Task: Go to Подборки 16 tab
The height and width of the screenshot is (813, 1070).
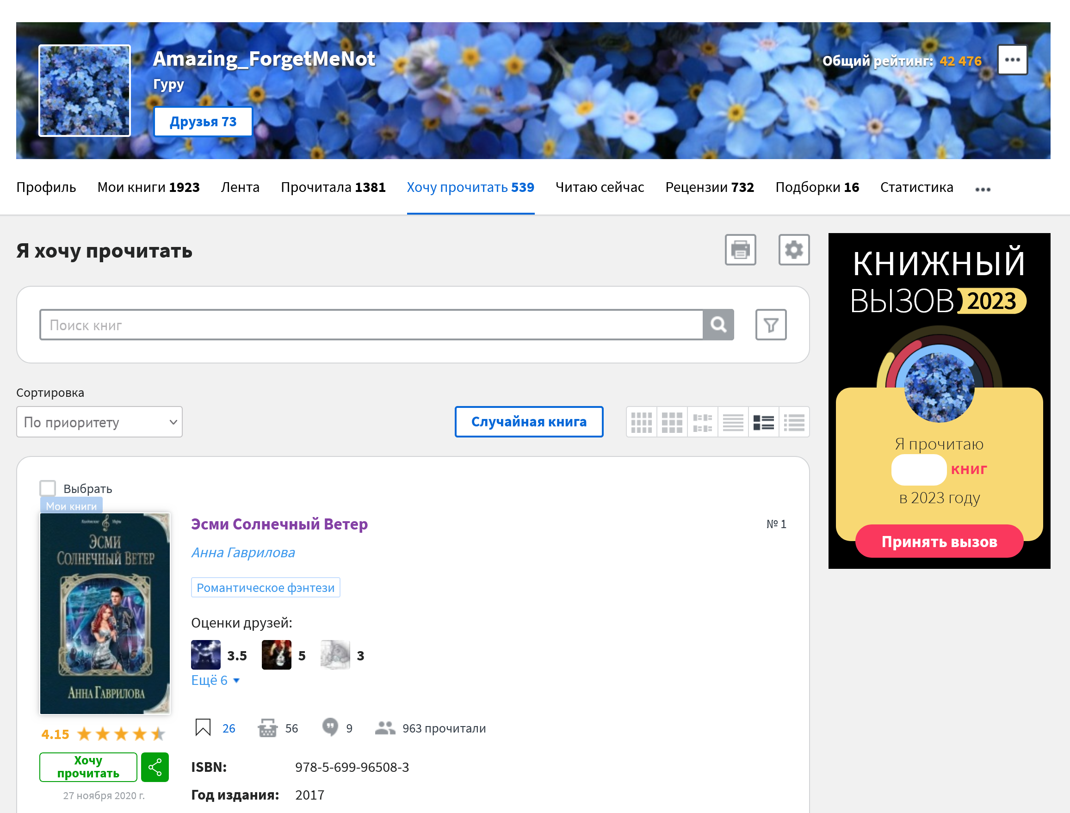Action: pos(817,187)
